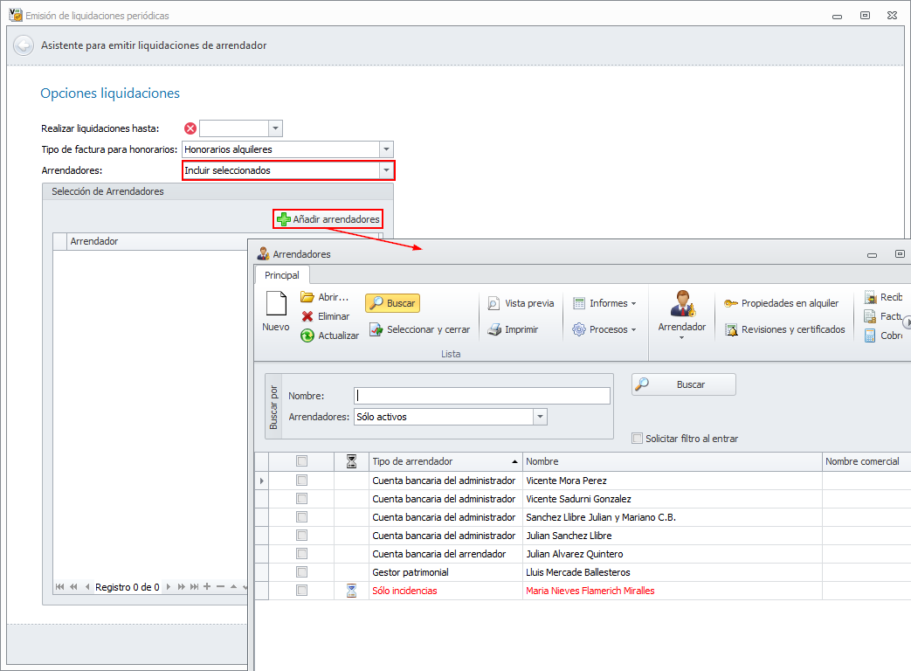This screenshot has height=671, width=911.
Task: Click the Nombre search input field
Action: coord(481,396)
